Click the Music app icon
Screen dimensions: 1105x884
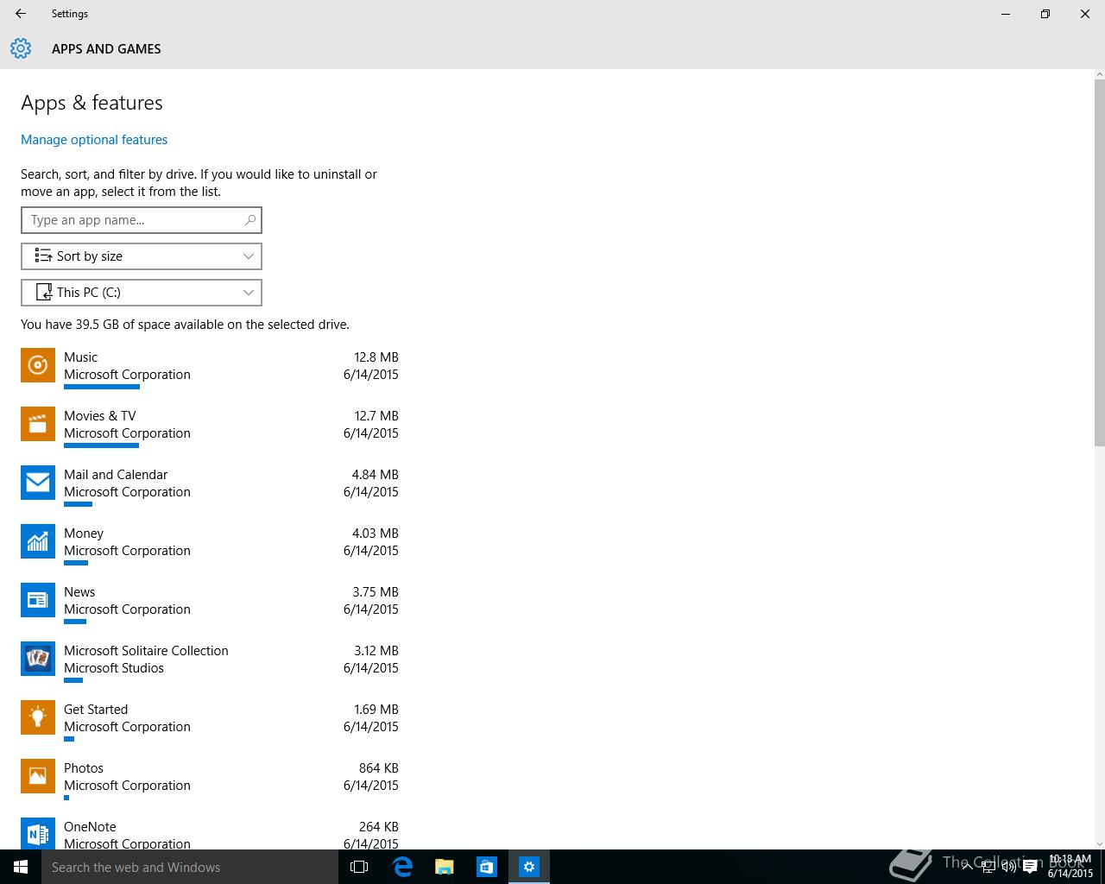[38, 365]
